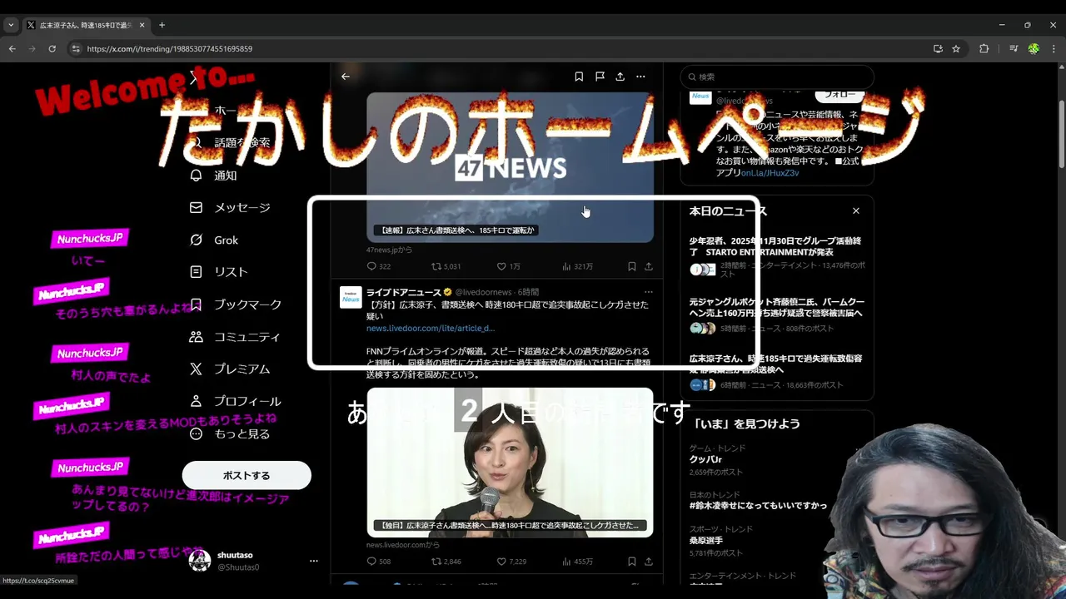The width and height of the screenshot is (1066, 599).
Task: View analytics showing 321万 views
Action: coord(578,266)
